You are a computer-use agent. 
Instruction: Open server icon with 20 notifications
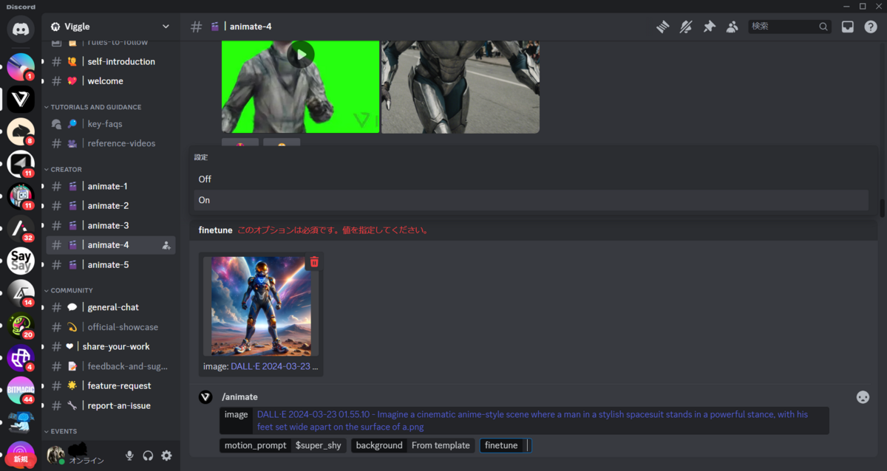click(x=21, y=325)
